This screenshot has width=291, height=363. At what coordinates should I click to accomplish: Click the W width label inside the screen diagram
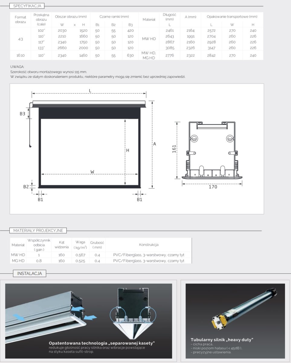tap(92, 172)
